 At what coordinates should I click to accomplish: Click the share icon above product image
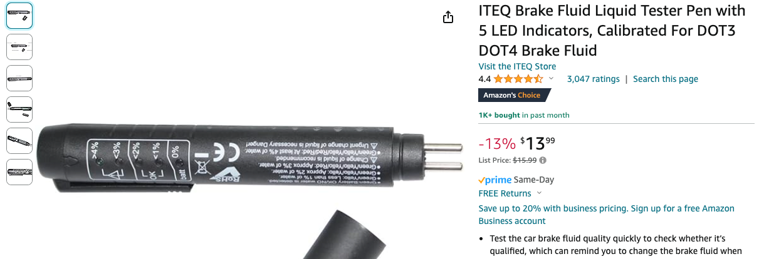(x=448, y=18)
